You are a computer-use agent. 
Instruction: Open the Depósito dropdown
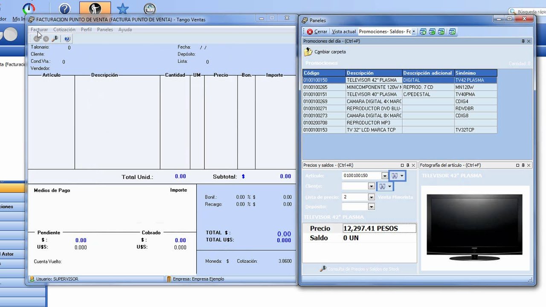click(371, 207)
